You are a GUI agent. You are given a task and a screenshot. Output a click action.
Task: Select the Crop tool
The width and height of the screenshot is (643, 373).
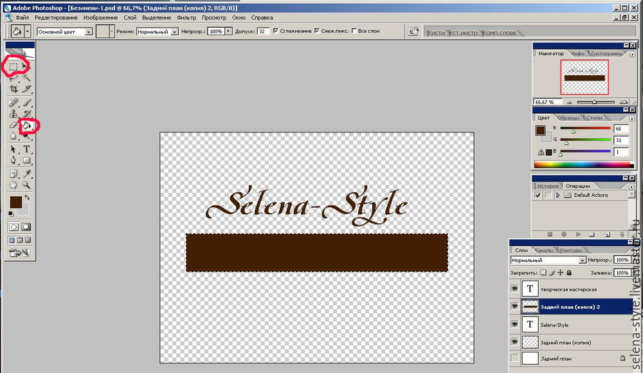click(x=13, y=89)
